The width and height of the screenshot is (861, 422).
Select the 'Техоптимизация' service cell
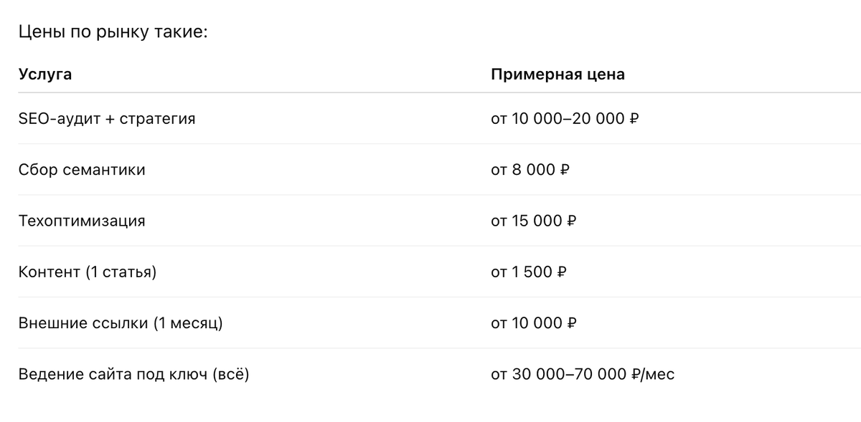click(82, 221)
